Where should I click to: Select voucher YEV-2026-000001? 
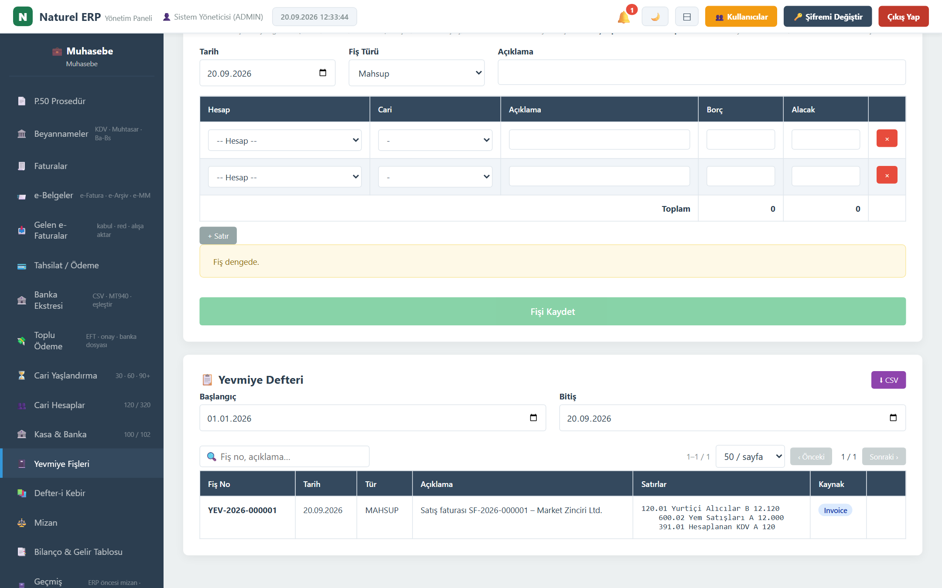pos(242,510)
